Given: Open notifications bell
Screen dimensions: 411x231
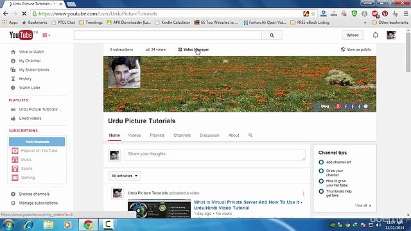Looking at the screenshot, I should 375,35.
